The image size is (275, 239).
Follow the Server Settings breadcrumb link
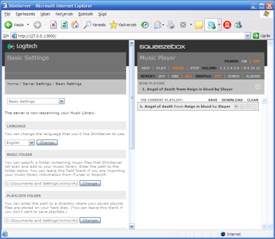point(37,84)
